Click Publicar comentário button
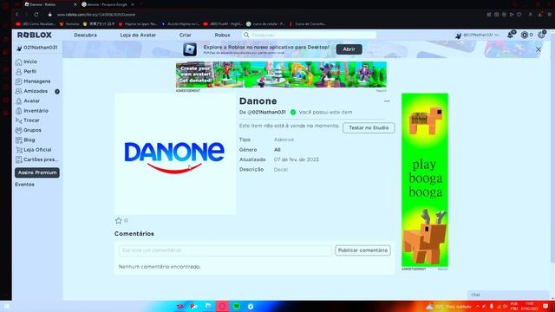Screen dimensions: 555x312 point(362,250)
